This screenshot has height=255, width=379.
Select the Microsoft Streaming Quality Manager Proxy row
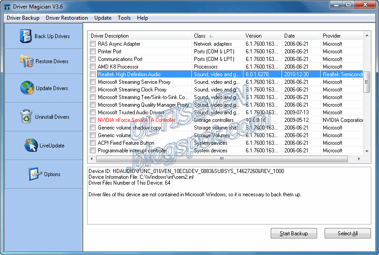click(225, 105)
